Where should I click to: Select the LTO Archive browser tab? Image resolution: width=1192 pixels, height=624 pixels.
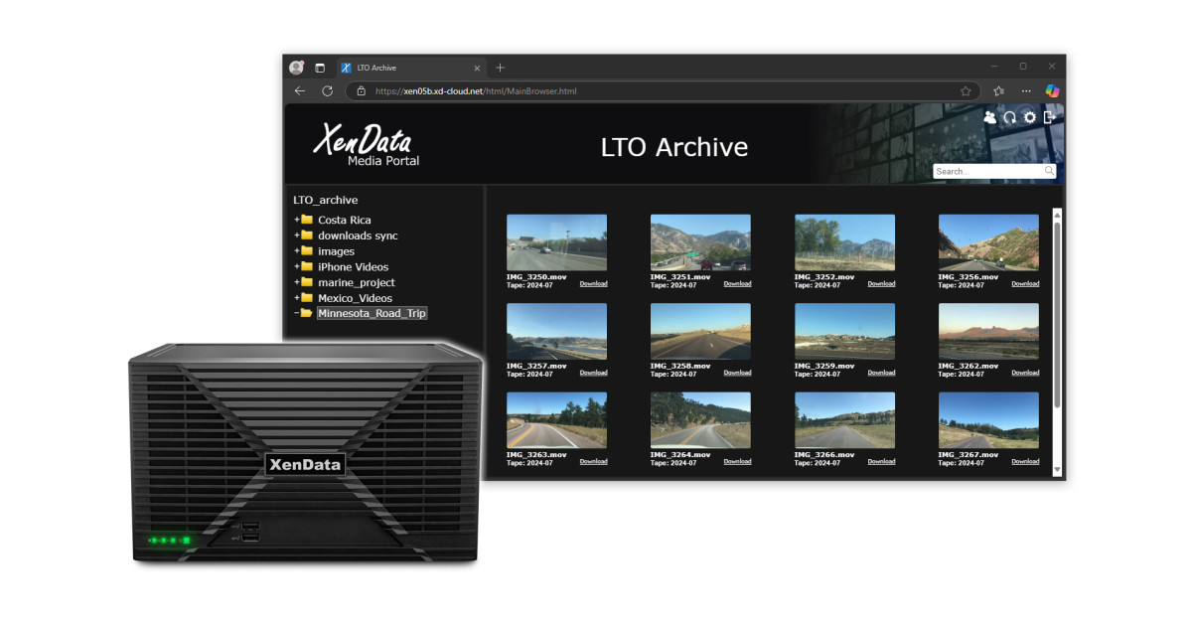[409, 68]
